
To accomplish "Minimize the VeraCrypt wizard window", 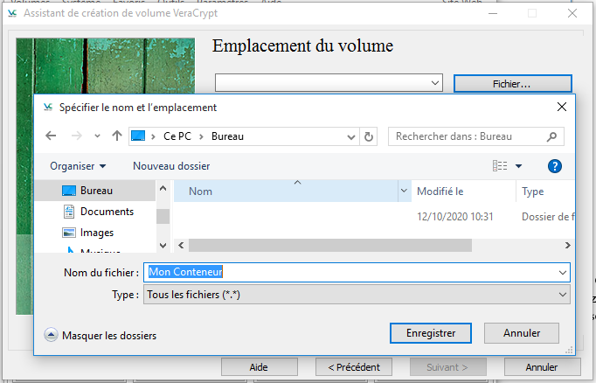I will [493, 13].
